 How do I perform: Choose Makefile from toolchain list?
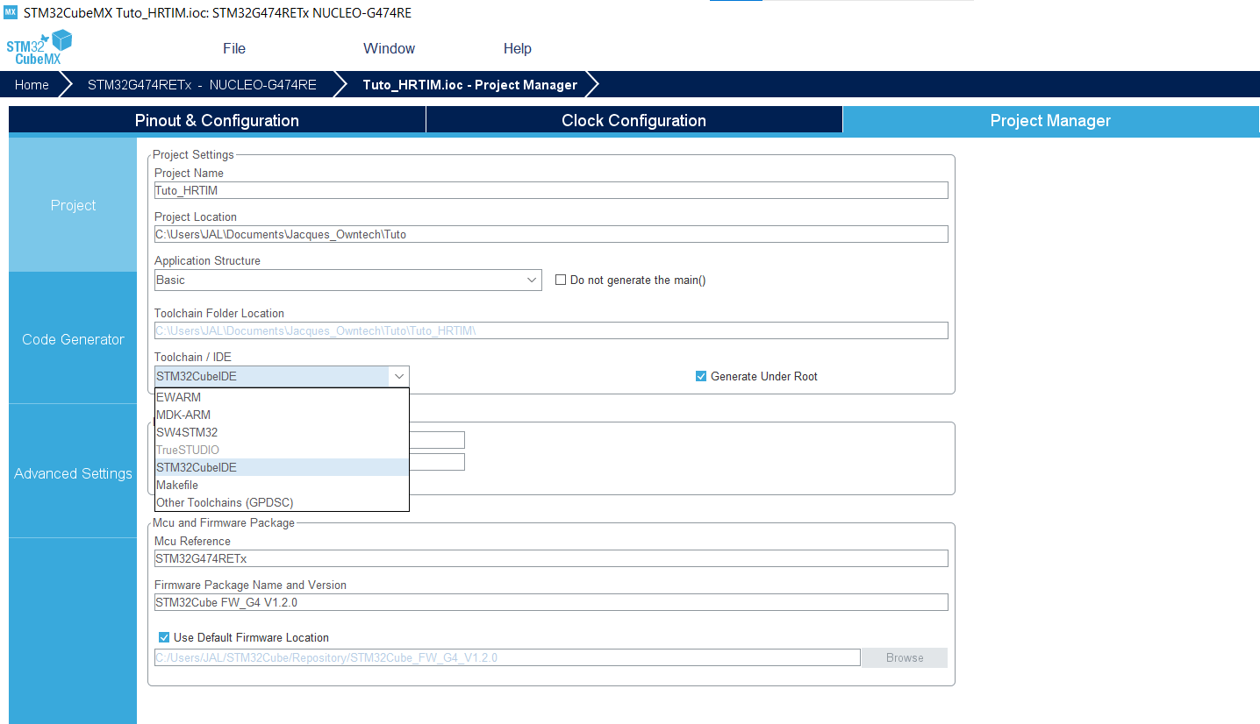click(282, 485)
